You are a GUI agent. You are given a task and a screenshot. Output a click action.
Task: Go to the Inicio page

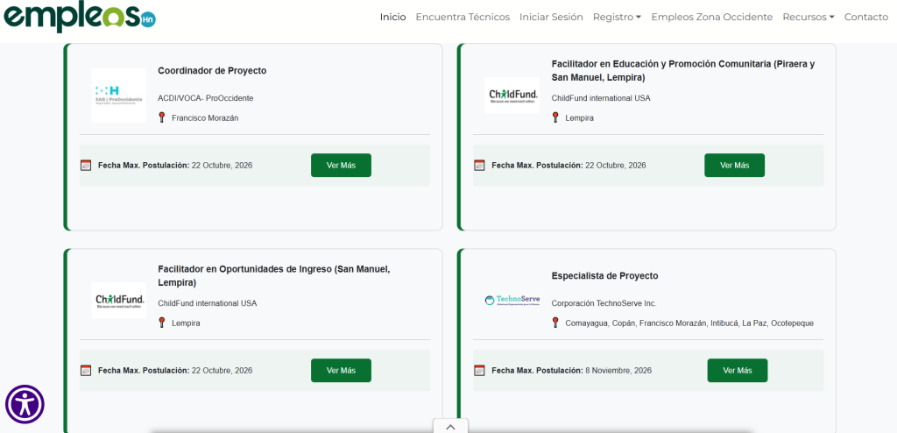point(393,18)
